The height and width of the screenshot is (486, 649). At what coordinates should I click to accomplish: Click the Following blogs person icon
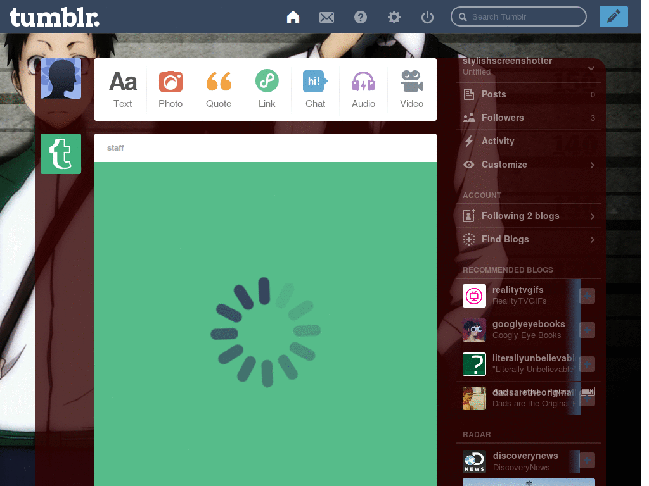coord(469,216)
